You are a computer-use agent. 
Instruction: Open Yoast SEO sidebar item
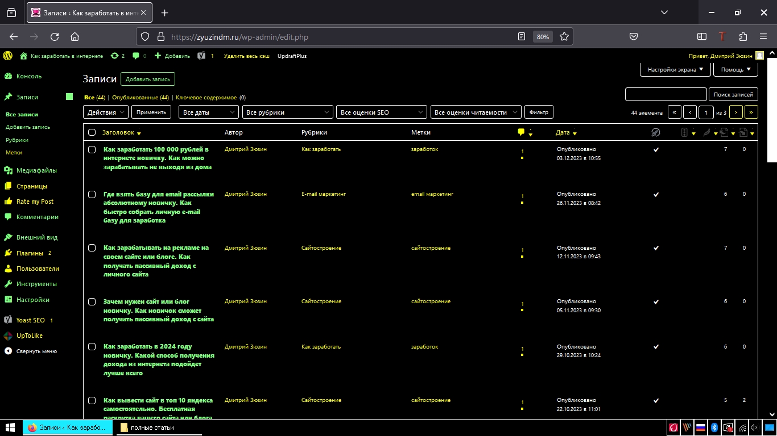click(31, 320)
